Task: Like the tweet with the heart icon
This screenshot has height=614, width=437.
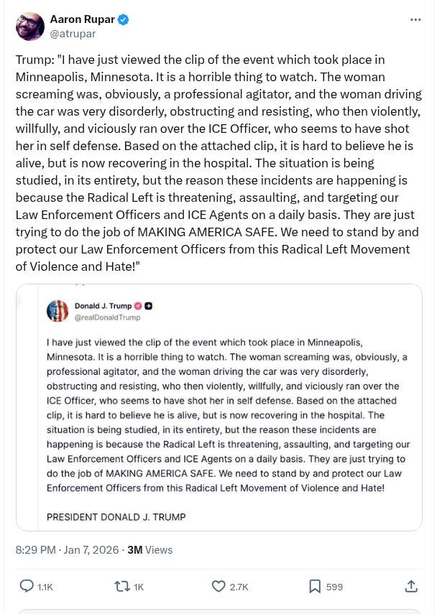Action: [x=219, y=586]
